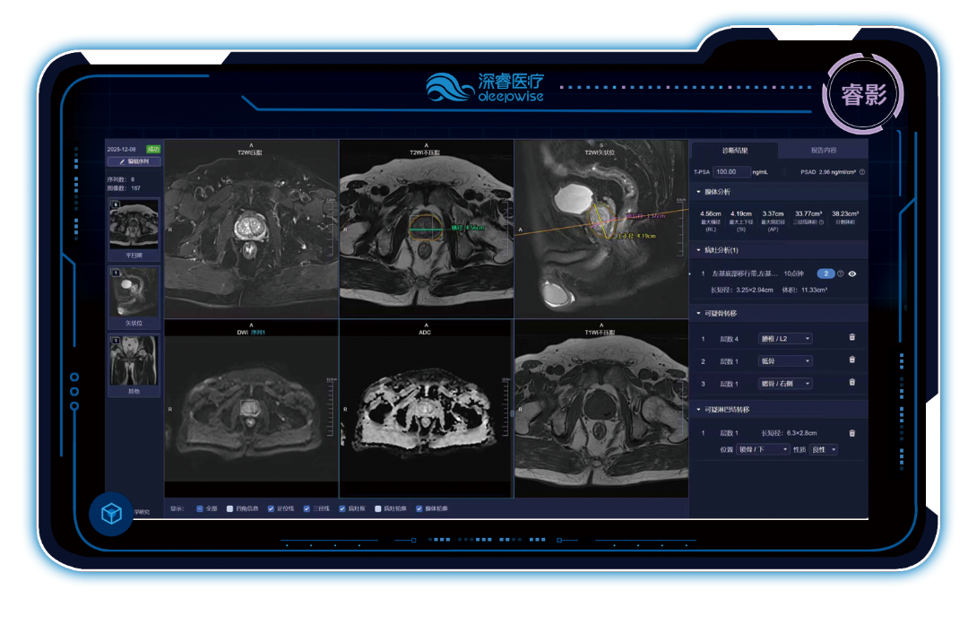Delete the 腰椎 / L2 bone metastasis row
The height and width of the screenshot is (633, 968).
[x=851, y=338]
